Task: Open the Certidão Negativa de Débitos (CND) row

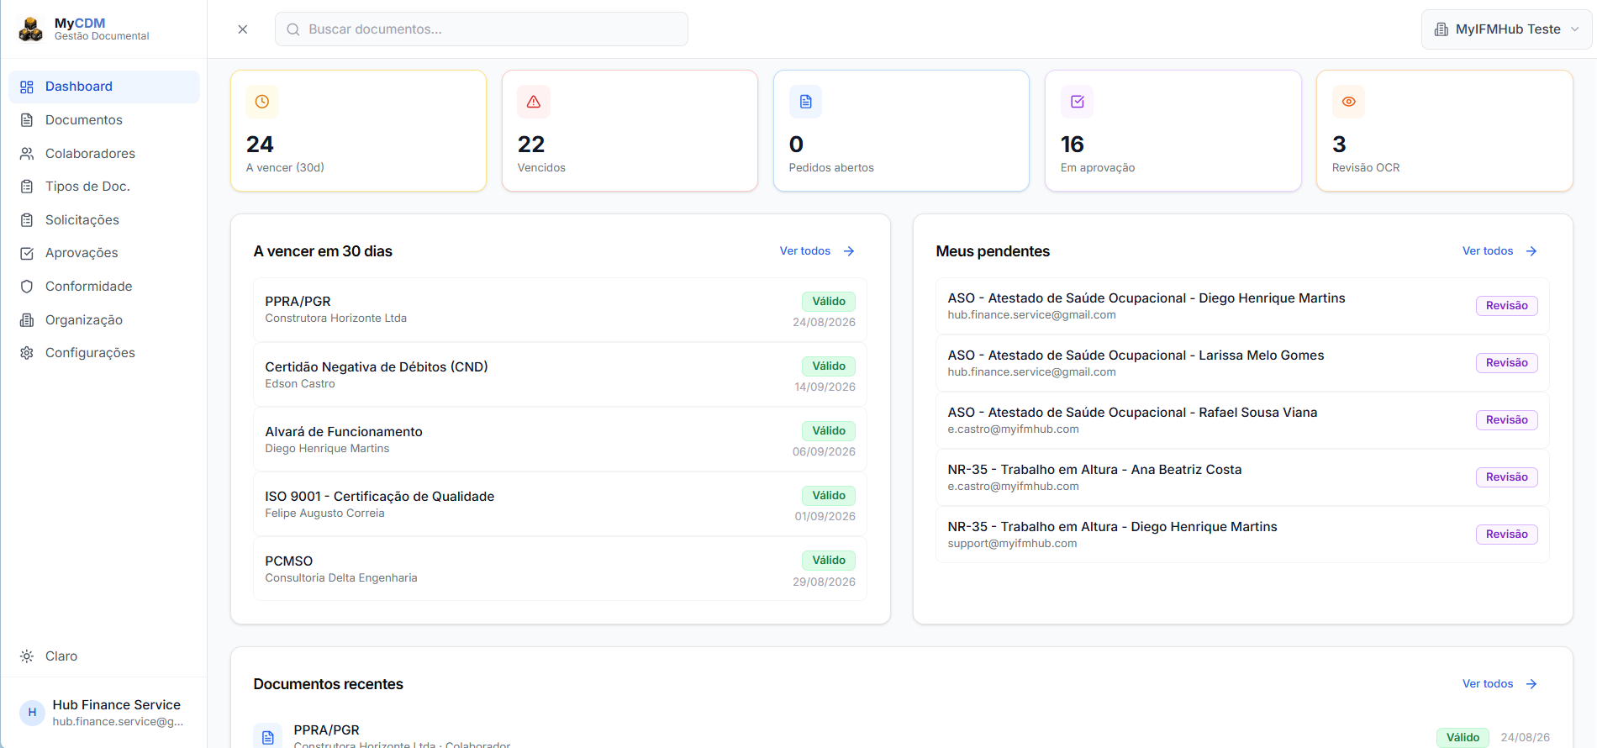Action: coord(561,375)
